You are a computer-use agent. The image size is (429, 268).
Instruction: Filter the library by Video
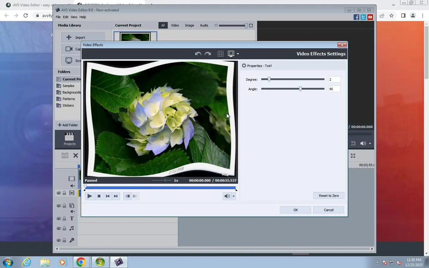coord(175,25)
